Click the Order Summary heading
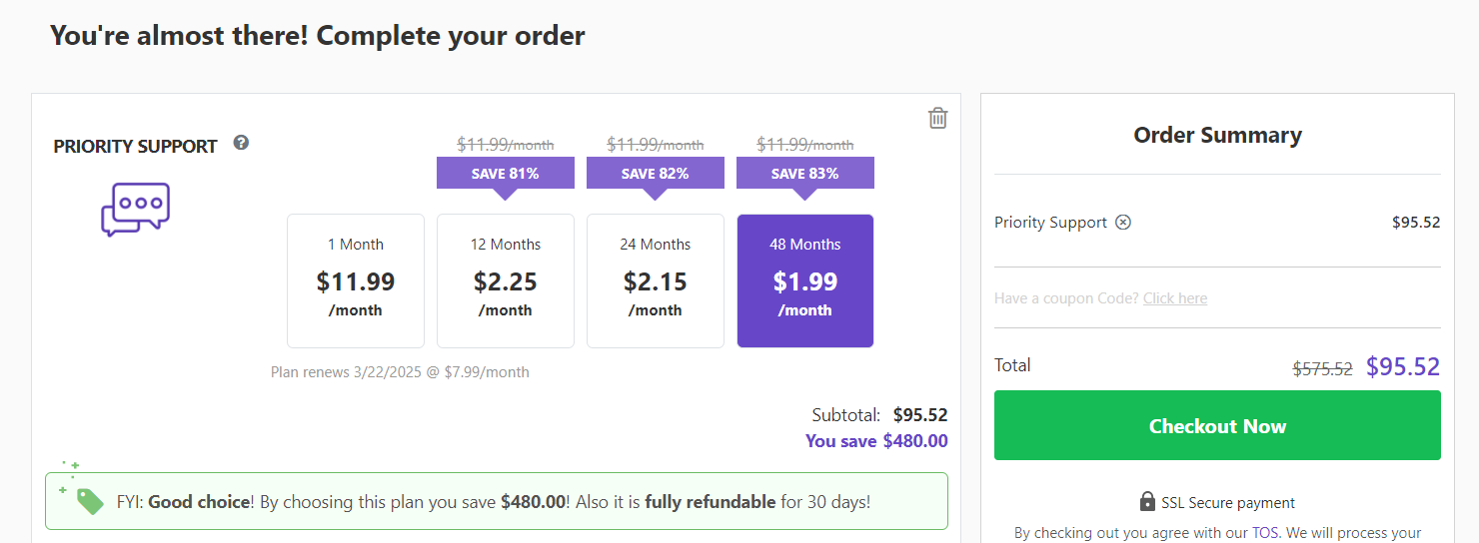1479x543 pixels. pos(1217,135)
